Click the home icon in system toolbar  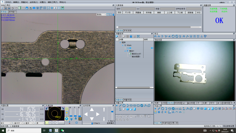coord(27,8)
